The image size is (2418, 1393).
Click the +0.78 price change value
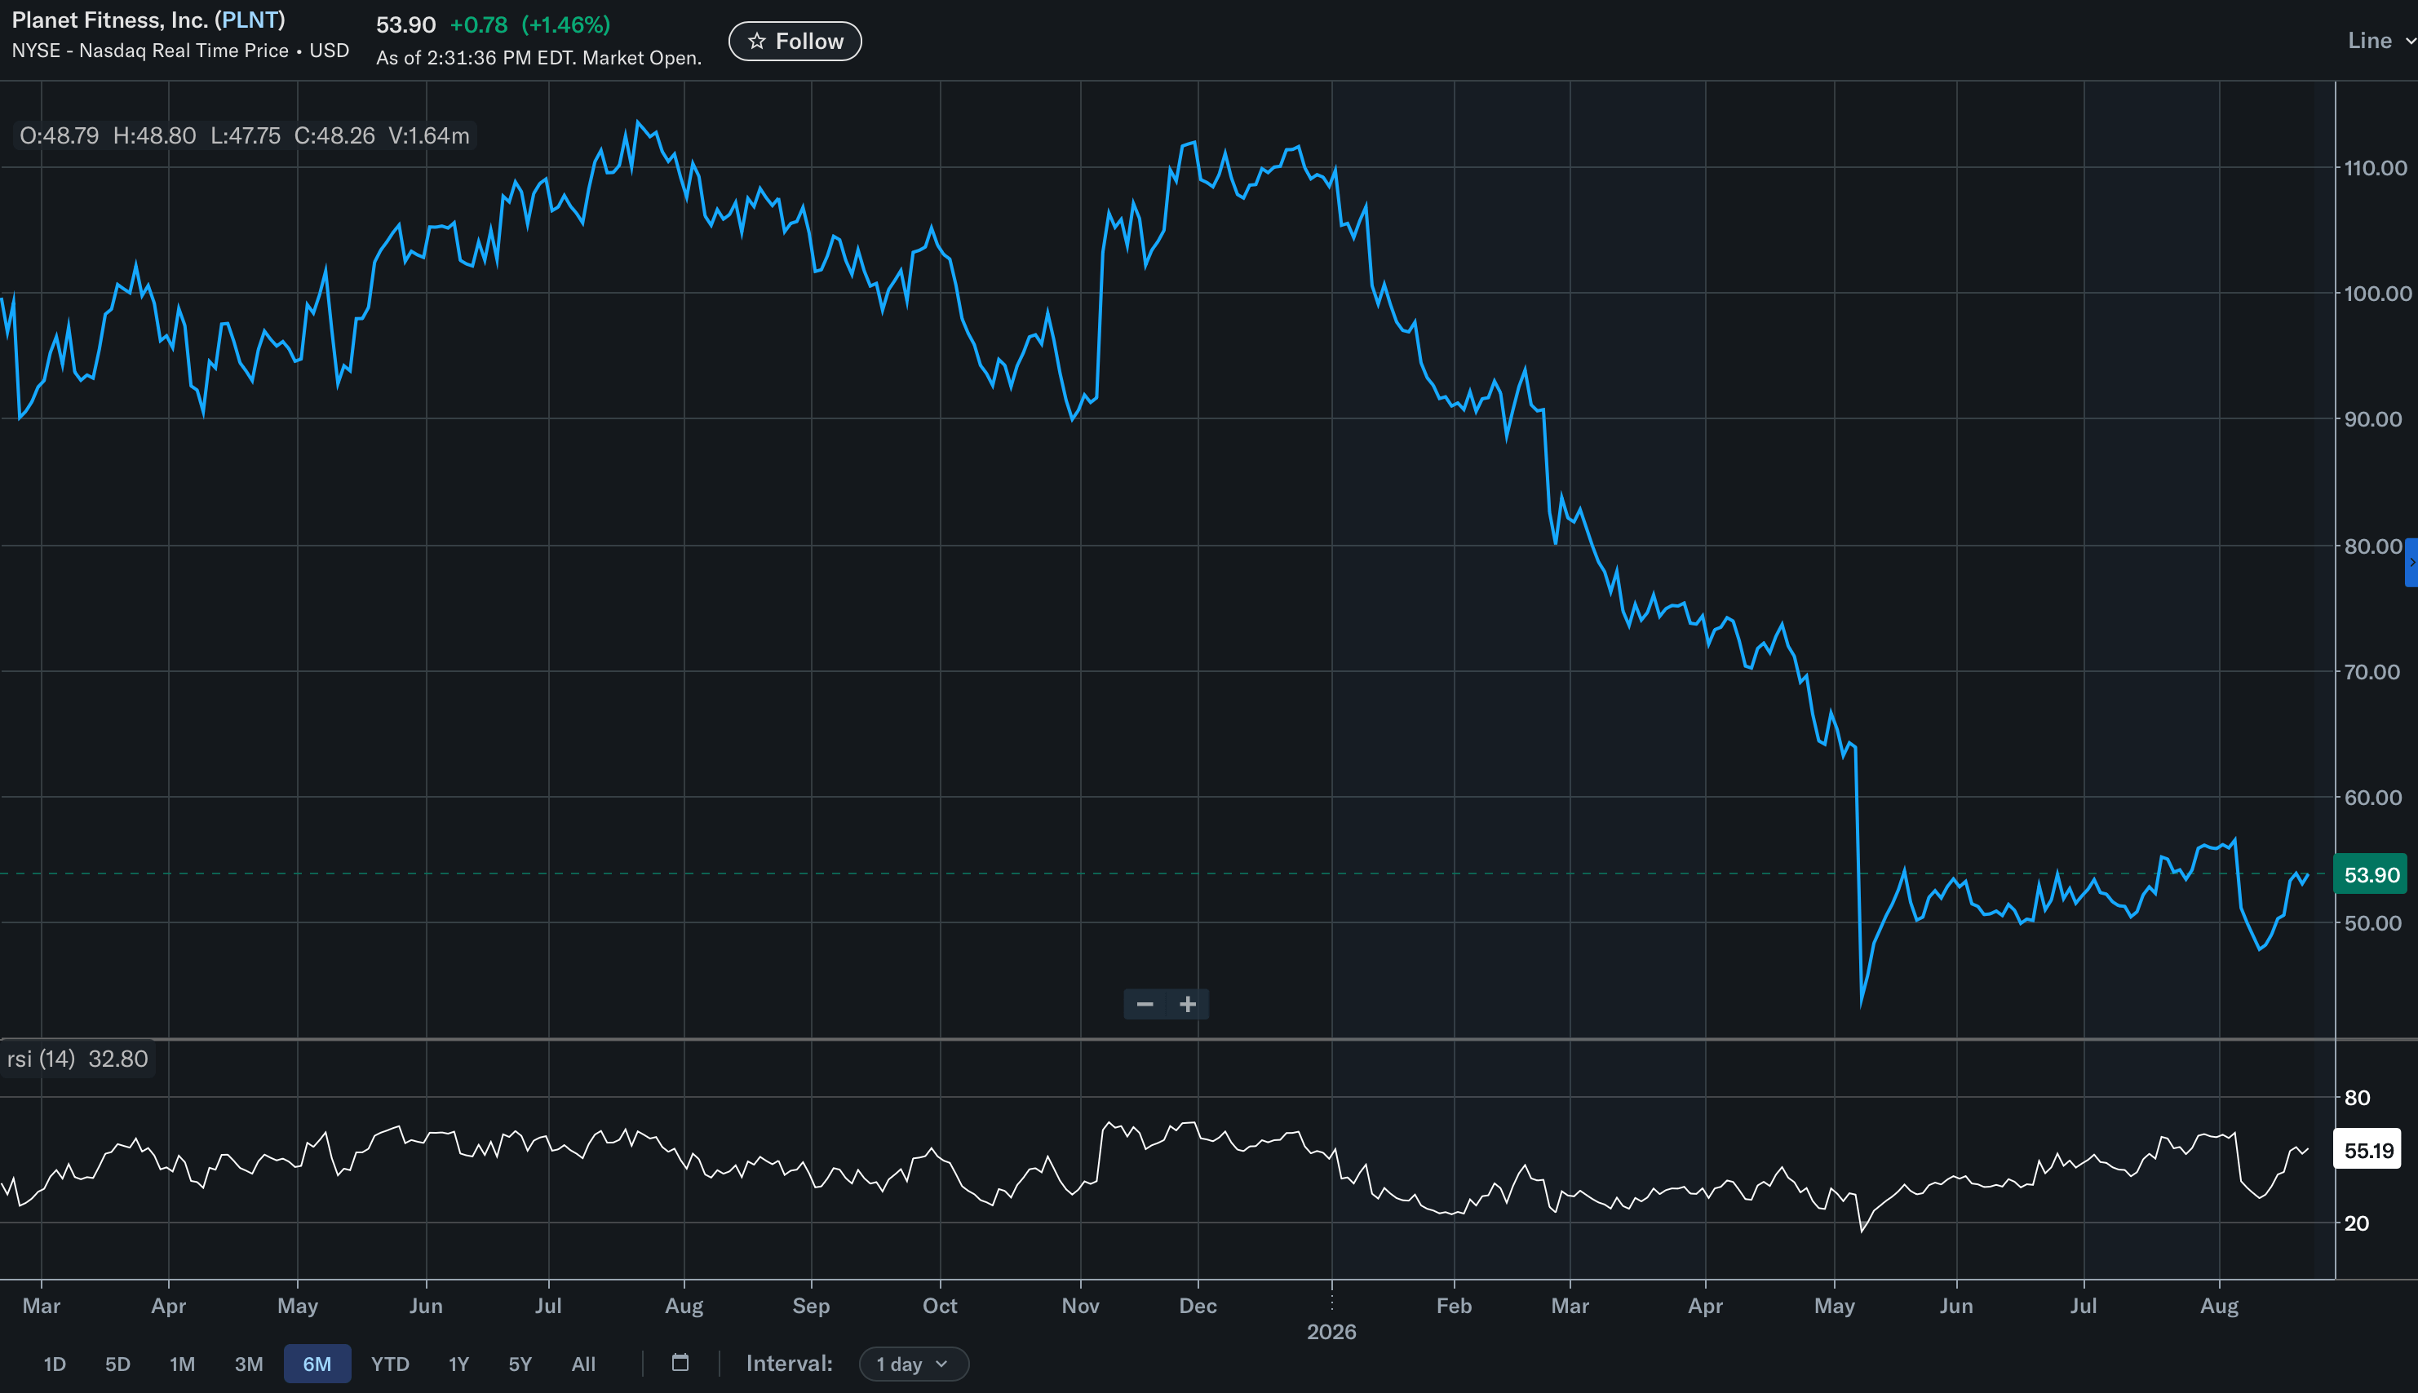click(478, 24)
